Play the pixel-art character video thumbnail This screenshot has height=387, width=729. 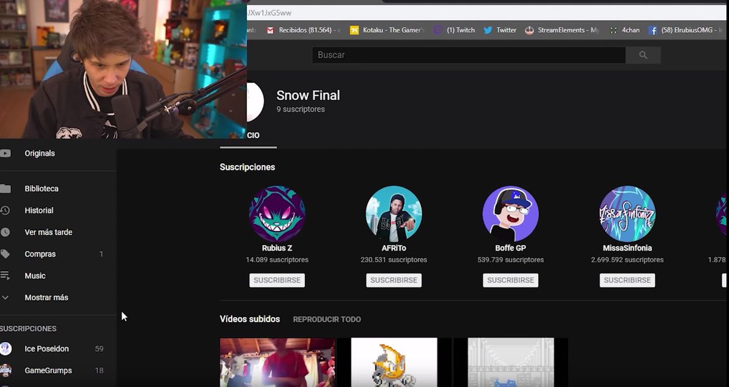(x=394, y=363)
